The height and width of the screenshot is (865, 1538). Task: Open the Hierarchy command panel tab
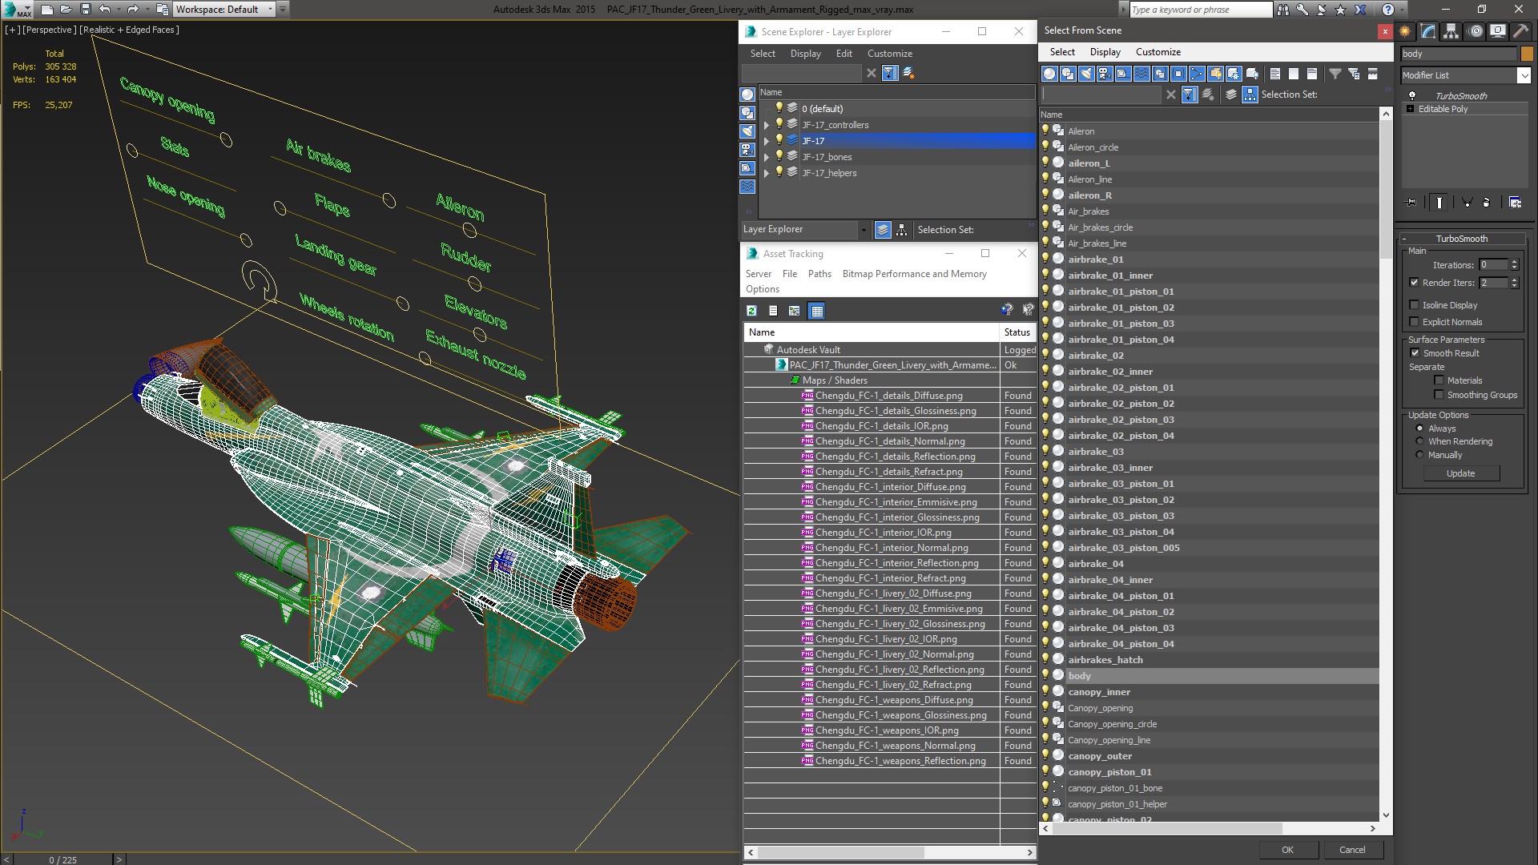coord(1451,31)
